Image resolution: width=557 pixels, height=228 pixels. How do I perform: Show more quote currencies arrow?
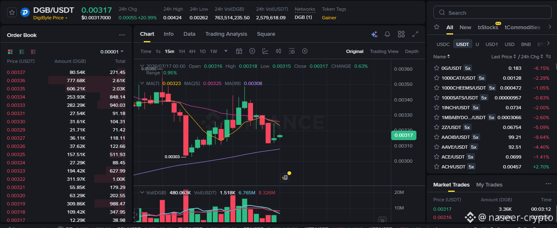point(548,44)
